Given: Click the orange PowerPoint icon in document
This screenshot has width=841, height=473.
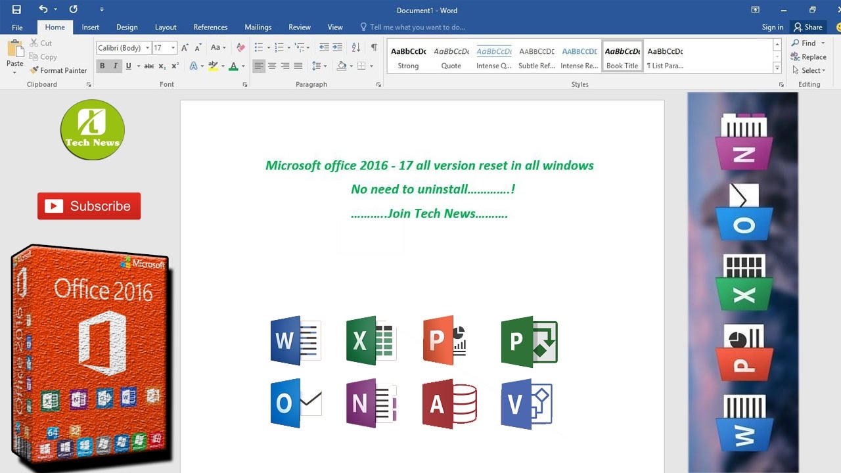Looking at the screenshot, I should coord(445,340).
